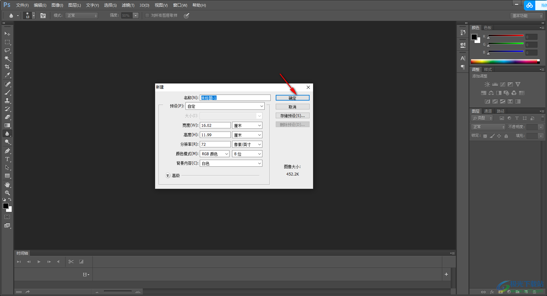The width and height of the screenshot is (547, 296).
Task: Change screen mode icon
Action: [7, 225]
